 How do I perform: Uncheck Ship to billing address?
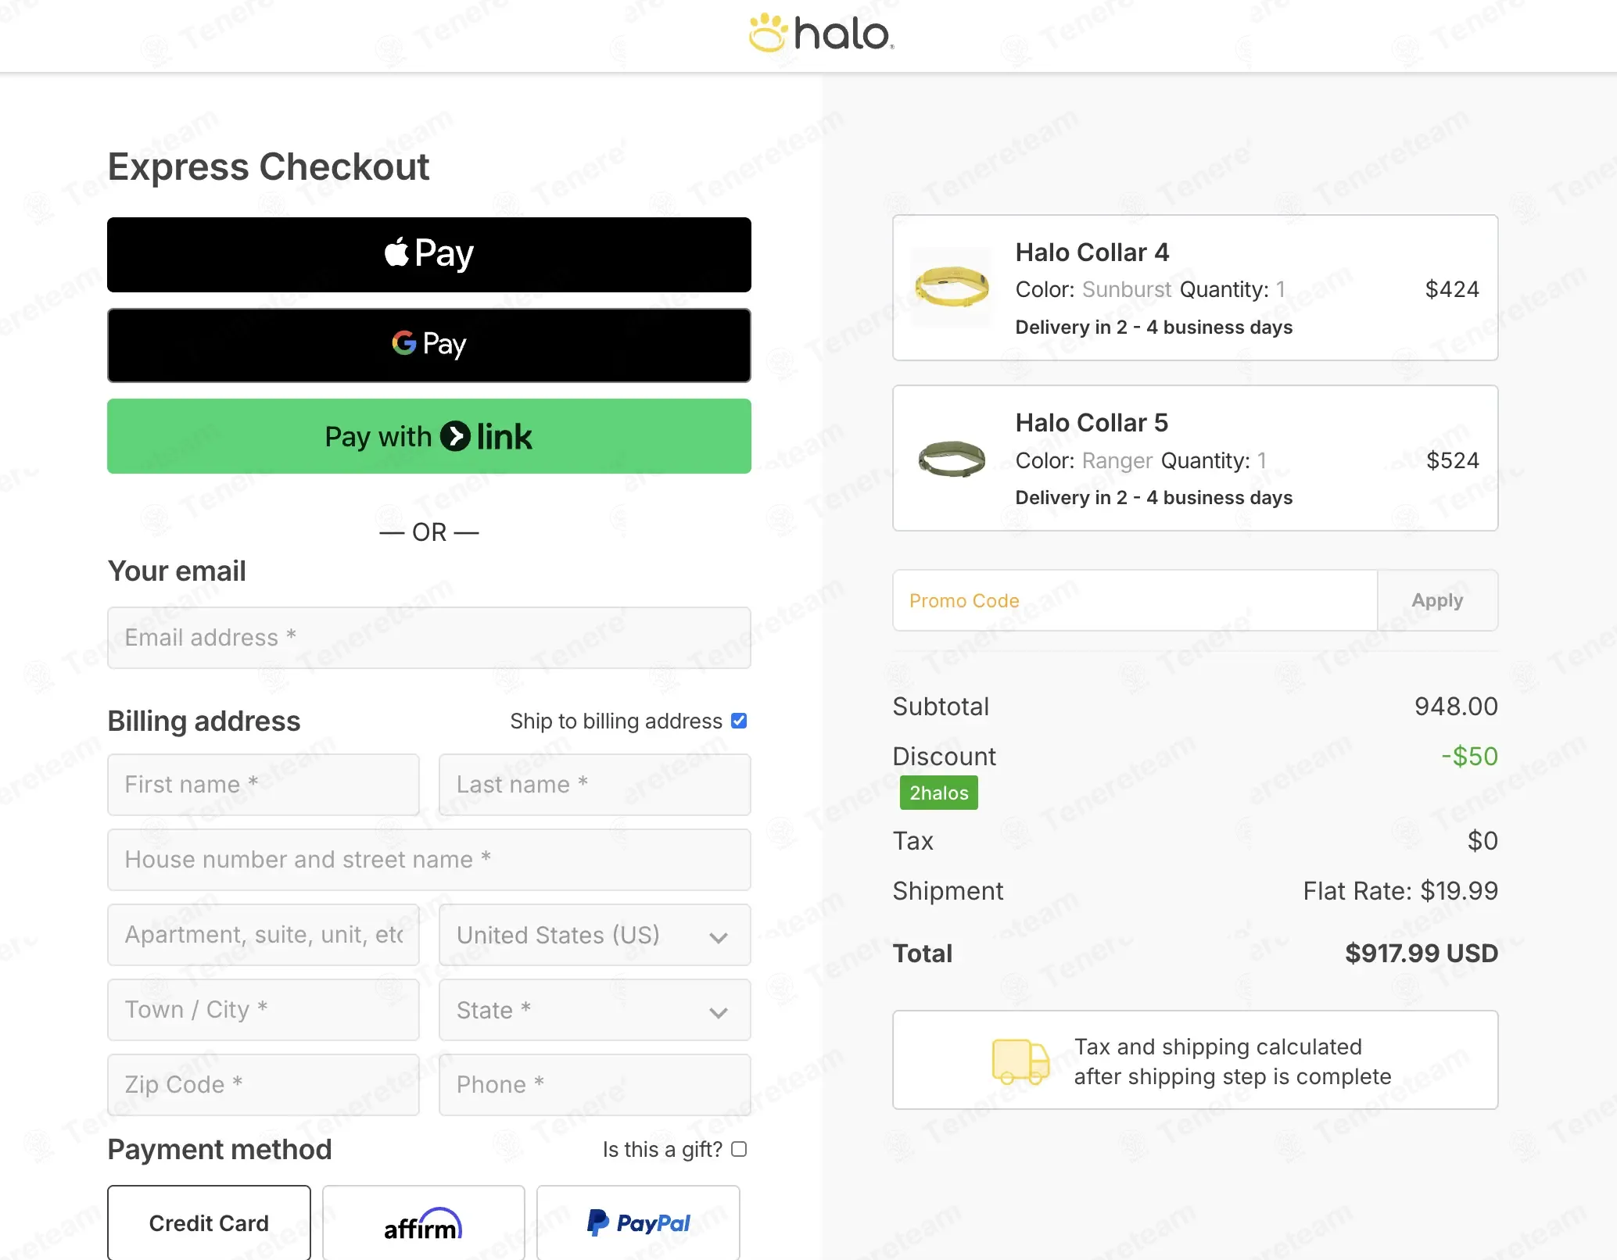(739, 721)
